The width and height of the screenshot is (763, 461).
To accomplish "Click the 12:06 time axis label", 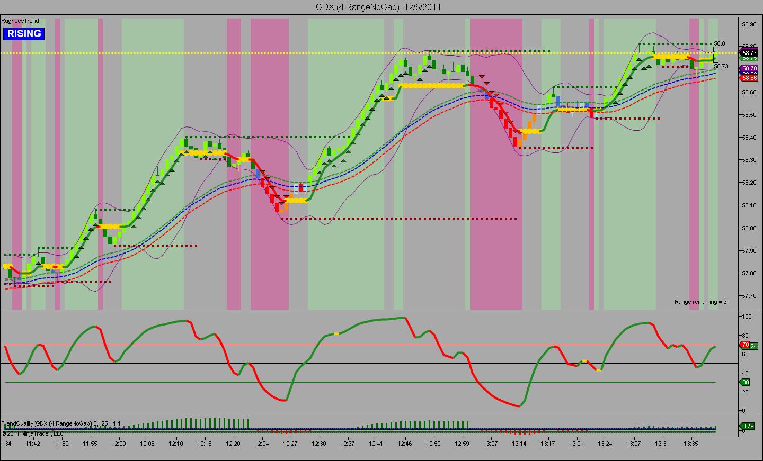I will [x=147, y=444].
